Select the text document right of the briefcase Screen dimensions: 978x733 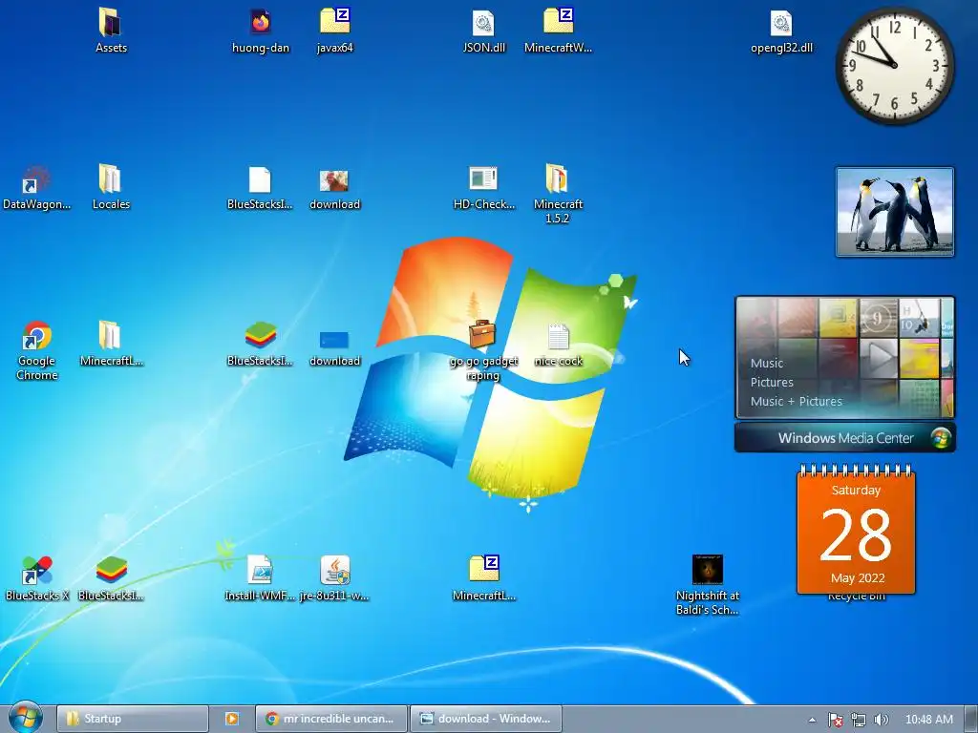click(558, 337)
